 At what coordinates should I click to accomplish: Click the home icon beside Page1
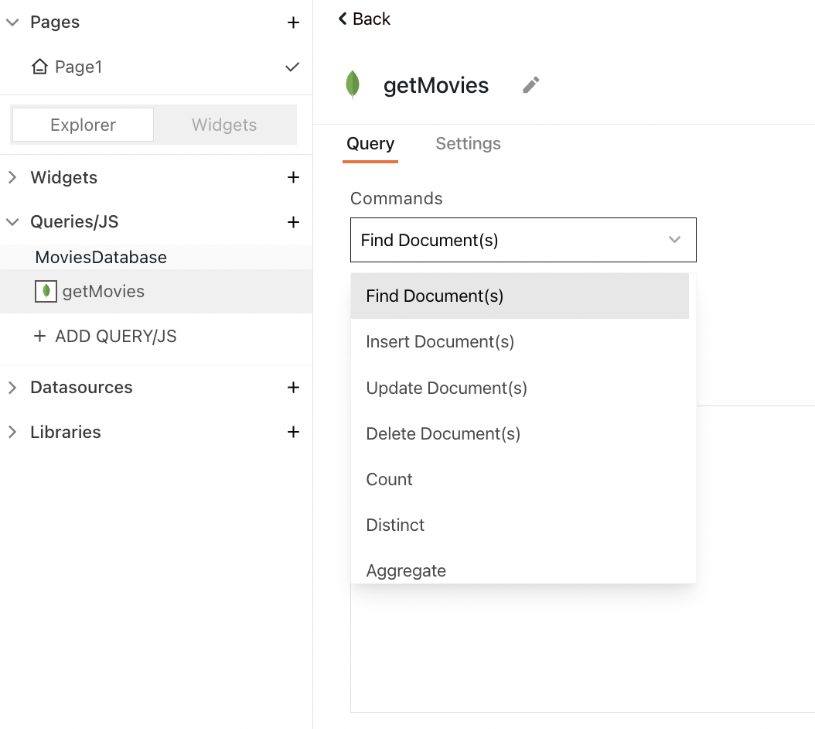[39, 67]
